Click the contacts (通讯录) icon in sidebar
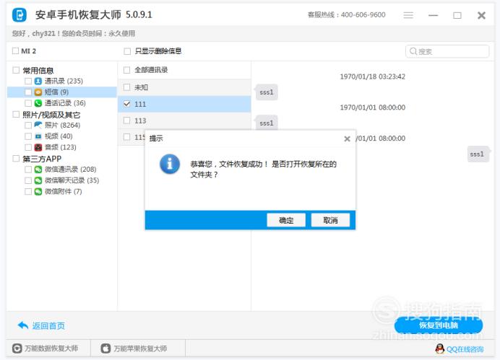The image size is (500, 360). coord(38,81)
